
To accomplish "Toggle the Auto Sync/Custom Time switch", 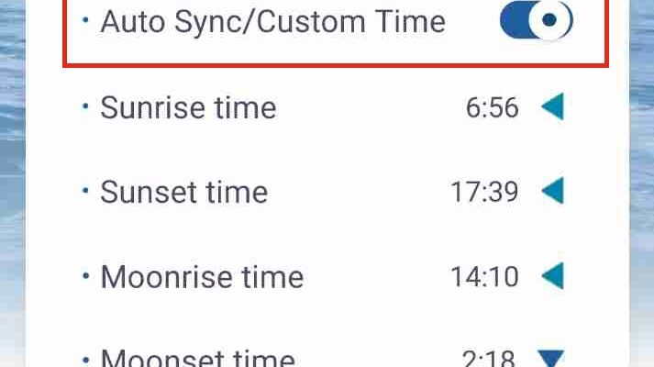I will [x=536, y=22].
